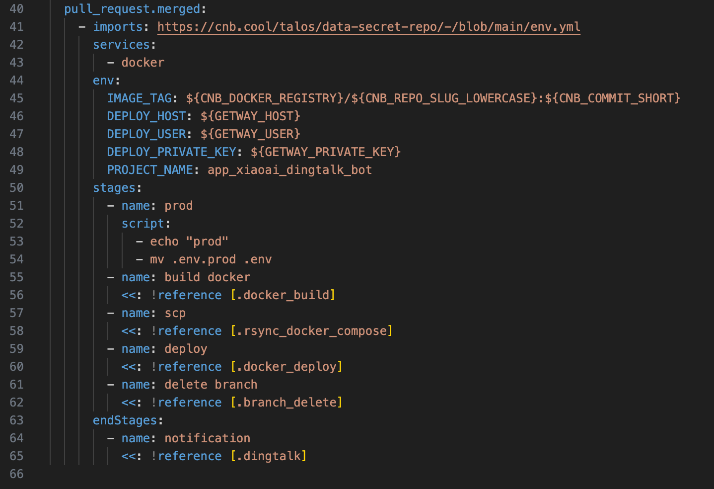Image resolution: width=714 pixels, height=489 pixels.
Task: Click the ${GETWAY_HOST} value
Action: [x=250, y=116]
